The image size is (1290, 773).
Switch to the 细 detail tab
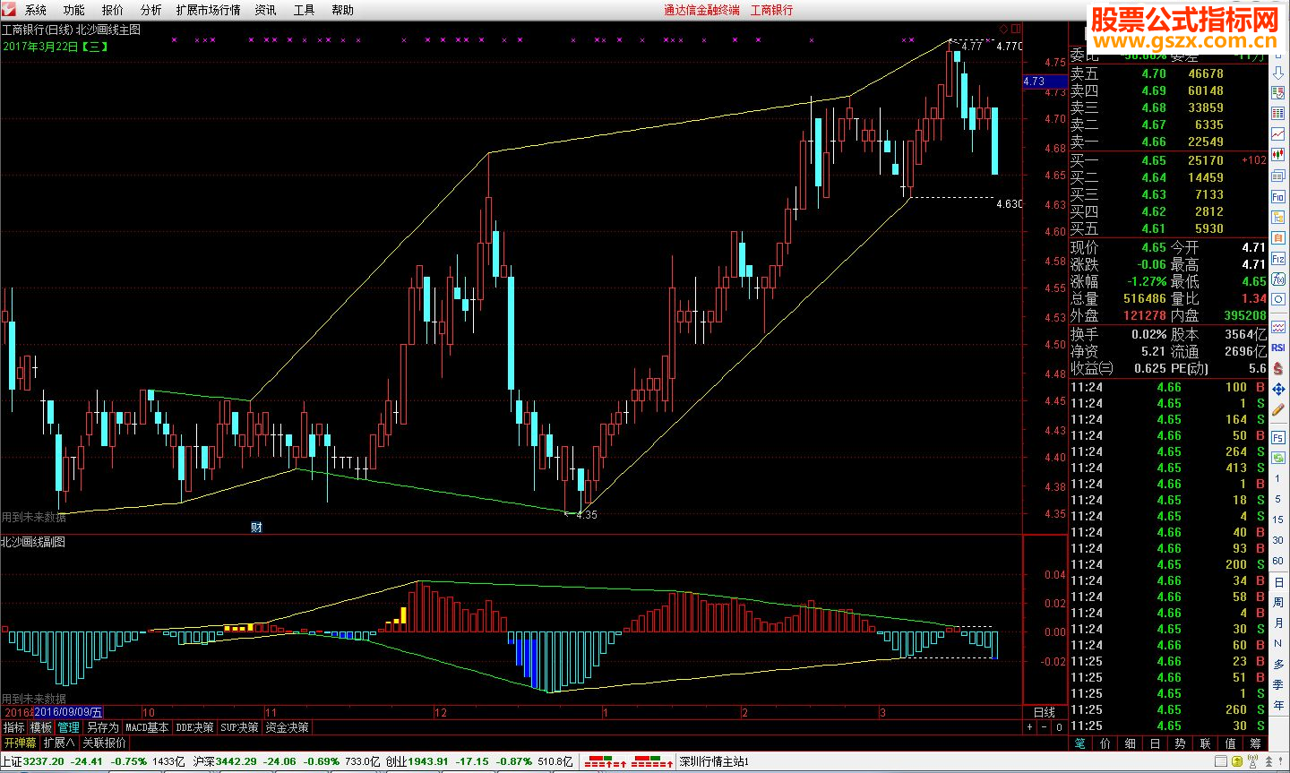point(1131,743)
